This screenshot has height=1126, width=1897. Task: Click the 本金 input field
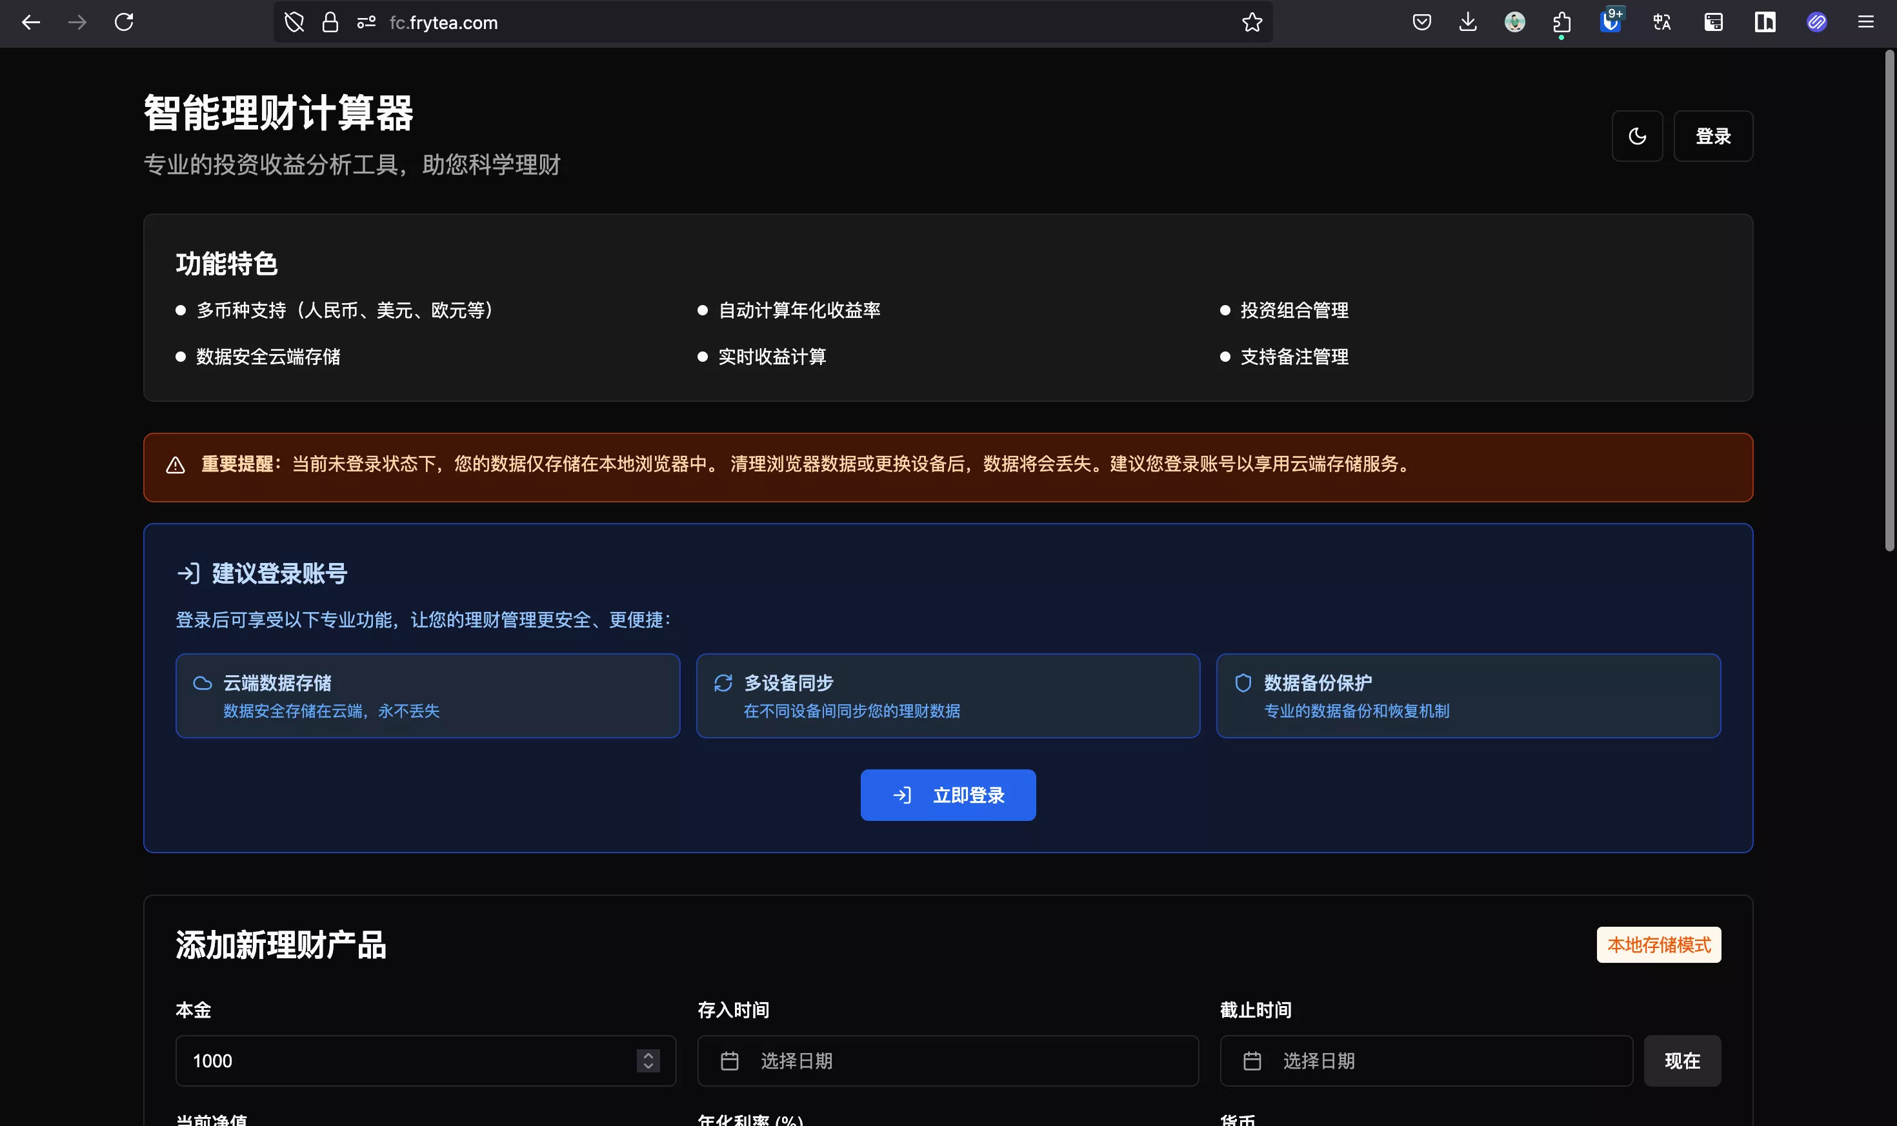tap(403, 1060)
